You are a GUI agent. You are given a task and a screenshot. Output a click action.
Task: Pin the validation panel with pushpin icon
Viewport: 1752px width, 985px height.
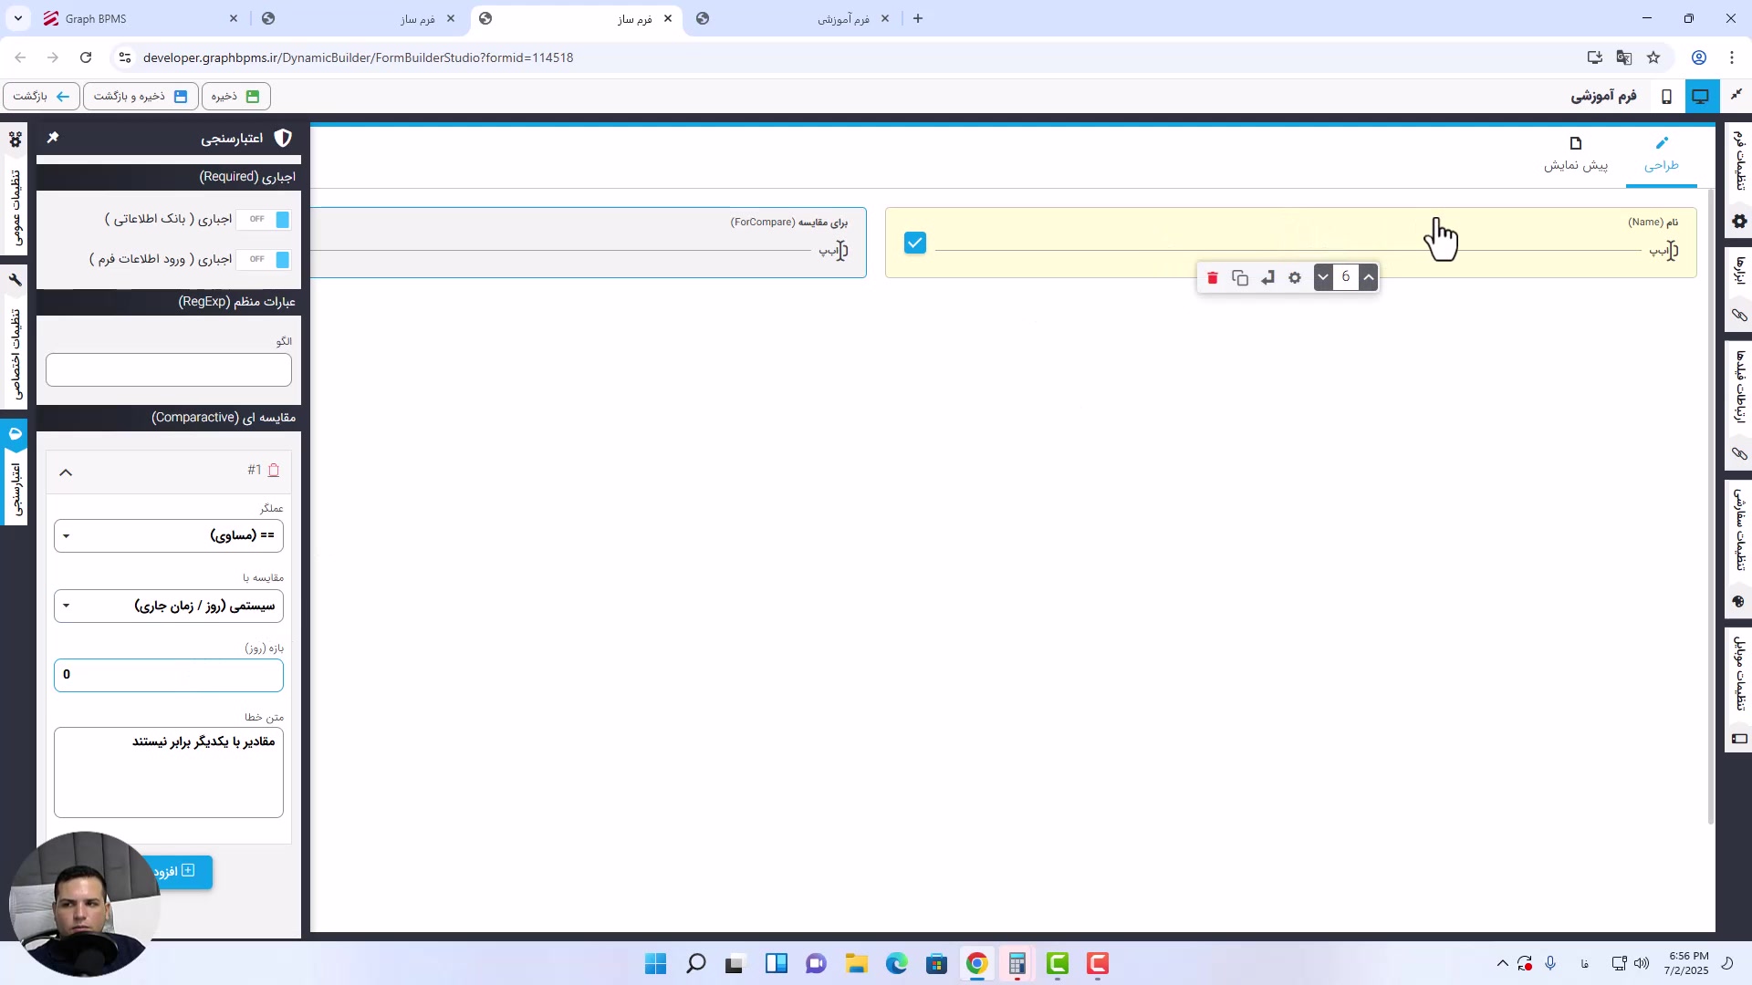click(x=53, y=138)
